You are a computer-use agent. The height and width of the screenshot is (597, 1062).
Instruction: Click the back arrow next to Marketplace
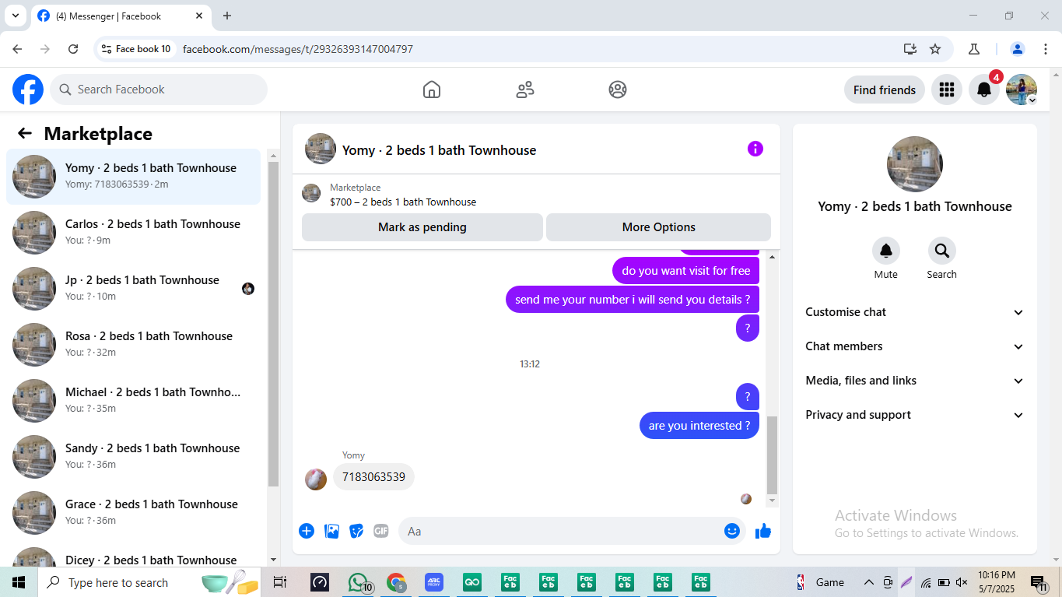tap(25, 133)
